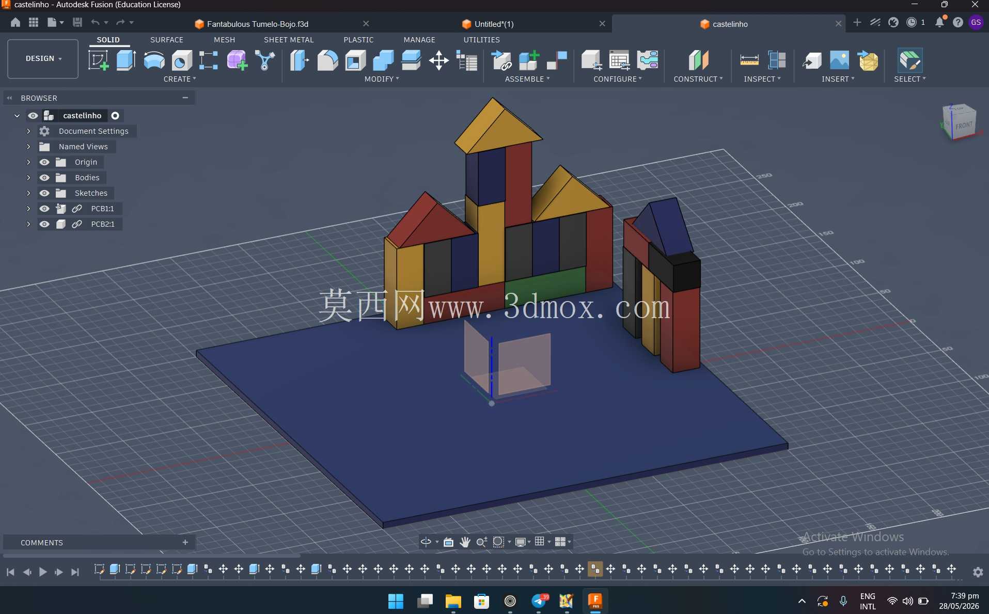Hide the Sketches folder
The height and width of the screenshot is (614, 989).
pyautogui.click(x=44, y=193)
